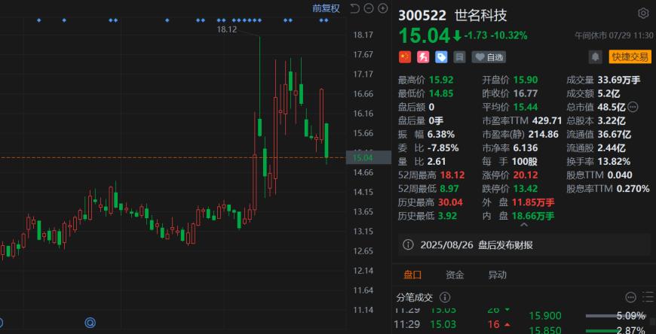Click the 换手率 value 13.82%
The height and width of the screenshot is (334, 656).
coord(612,162)
